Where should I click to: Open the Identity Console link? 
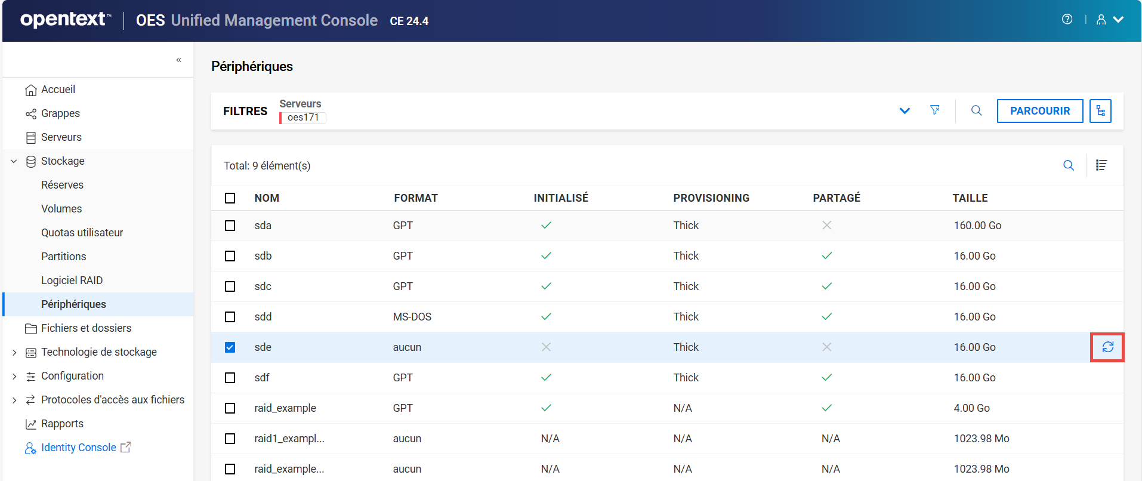[x=78, y=448]
